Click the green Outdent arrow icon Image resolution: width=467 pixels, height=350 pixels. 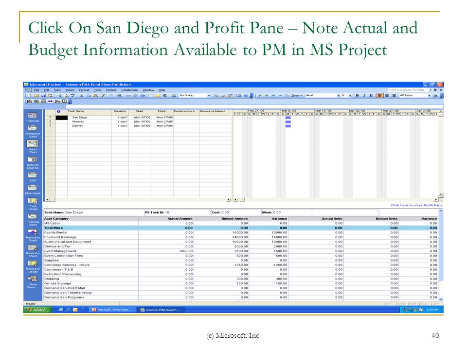pos(260,96)
